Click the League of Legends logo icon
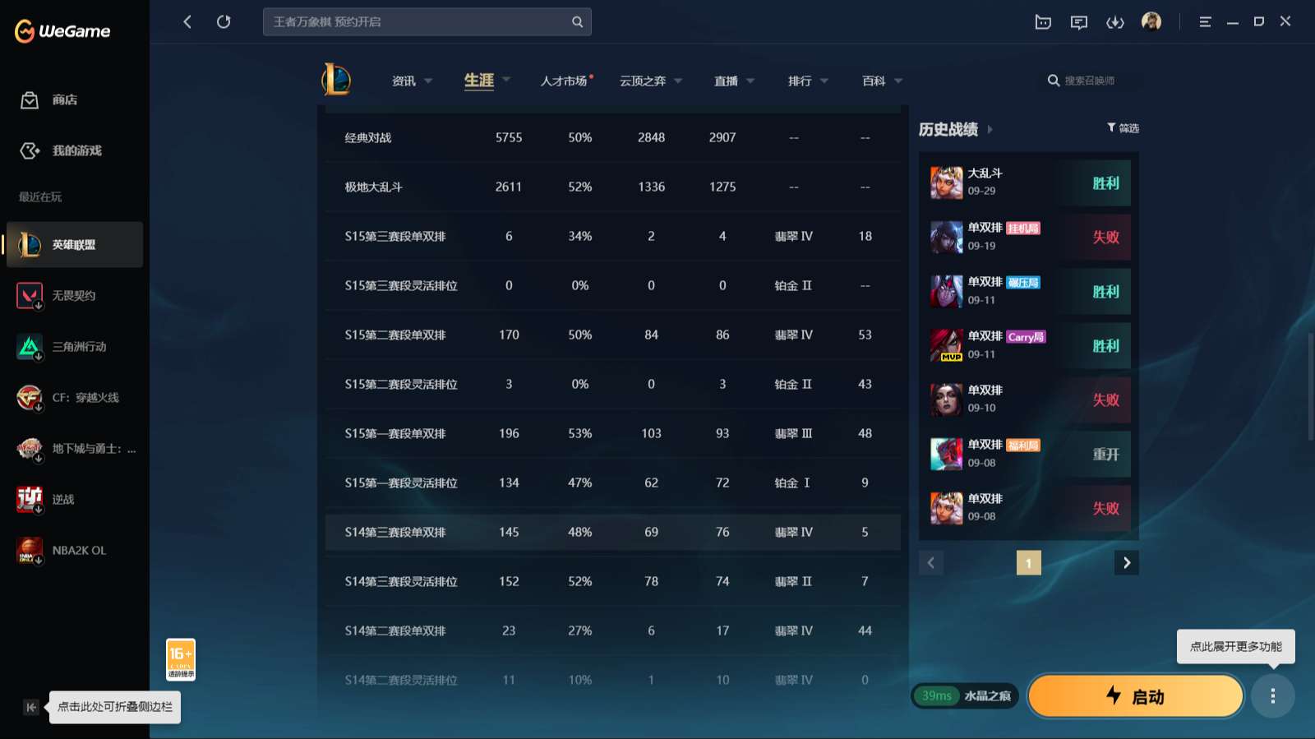Image resolution: width=1315 pixels, height=739 pixels. [x=336, y=80]
